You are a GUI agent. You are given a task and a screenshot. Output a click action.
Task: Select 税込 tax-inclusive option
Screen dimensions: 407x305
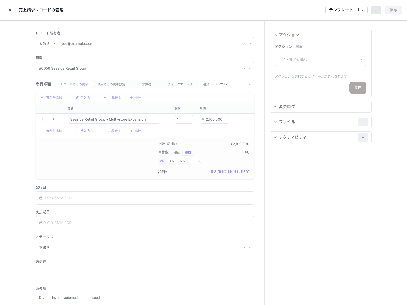coord(177,152)
